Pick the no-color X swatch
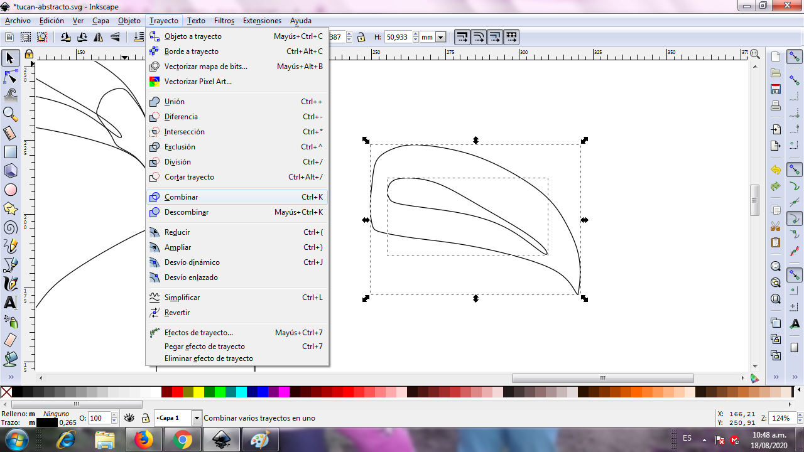Viewport: 804px width, 452px height. click(6, 392)
